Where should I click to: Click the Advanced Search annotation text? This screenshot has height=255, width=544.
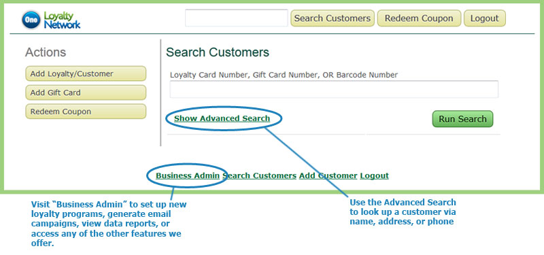click(x=403, y=211)
